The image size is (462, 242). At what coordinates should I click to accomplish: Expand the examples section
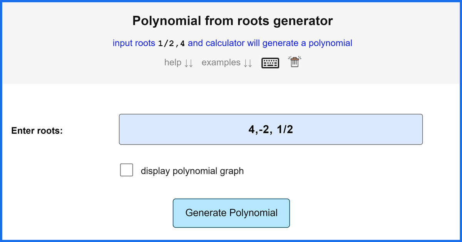pos(227,62)
